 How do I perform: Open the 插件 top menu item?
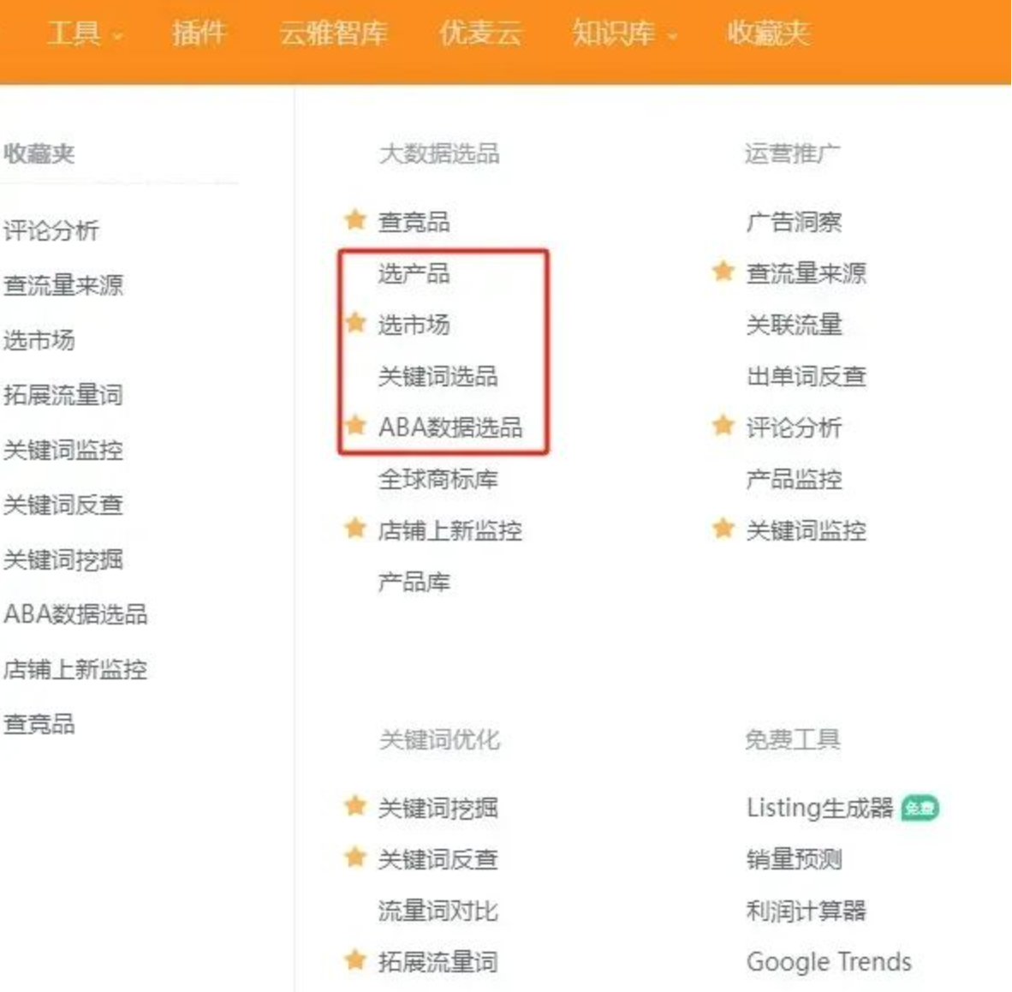pyautogui.click(x=199, y=33)
